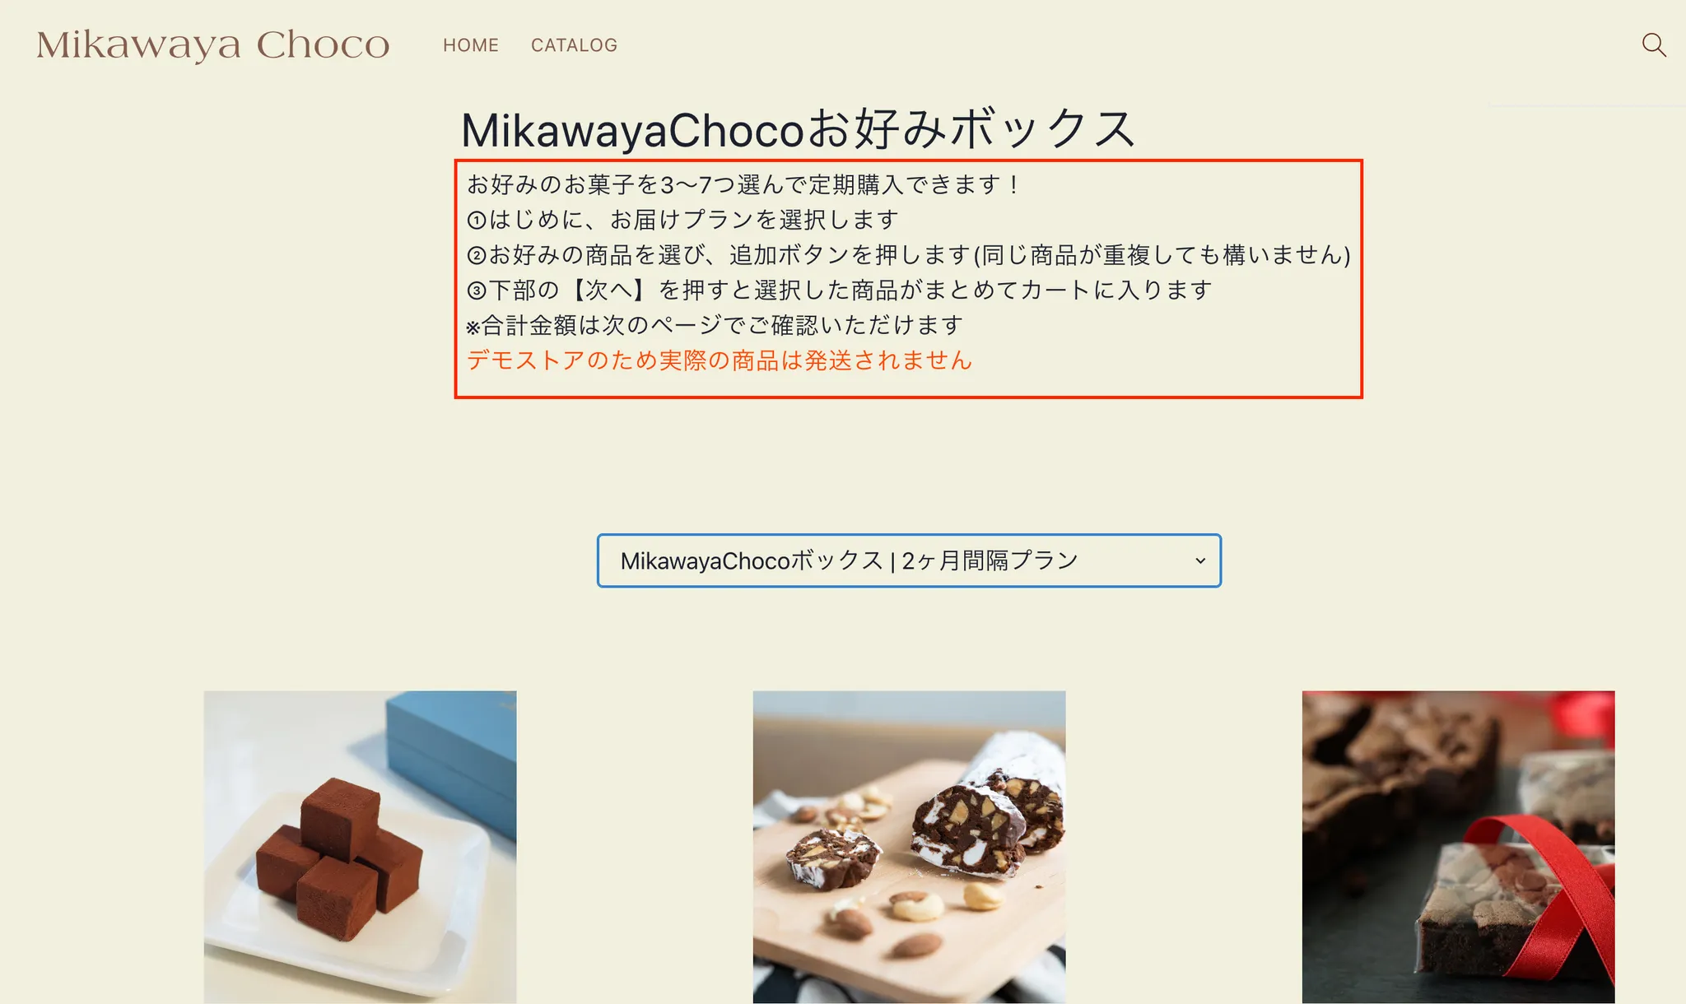The width and height of the screenshot is (1686, 1004).
Task: Select the sliced chocolate salami product image
Action: tap(909, 847)
